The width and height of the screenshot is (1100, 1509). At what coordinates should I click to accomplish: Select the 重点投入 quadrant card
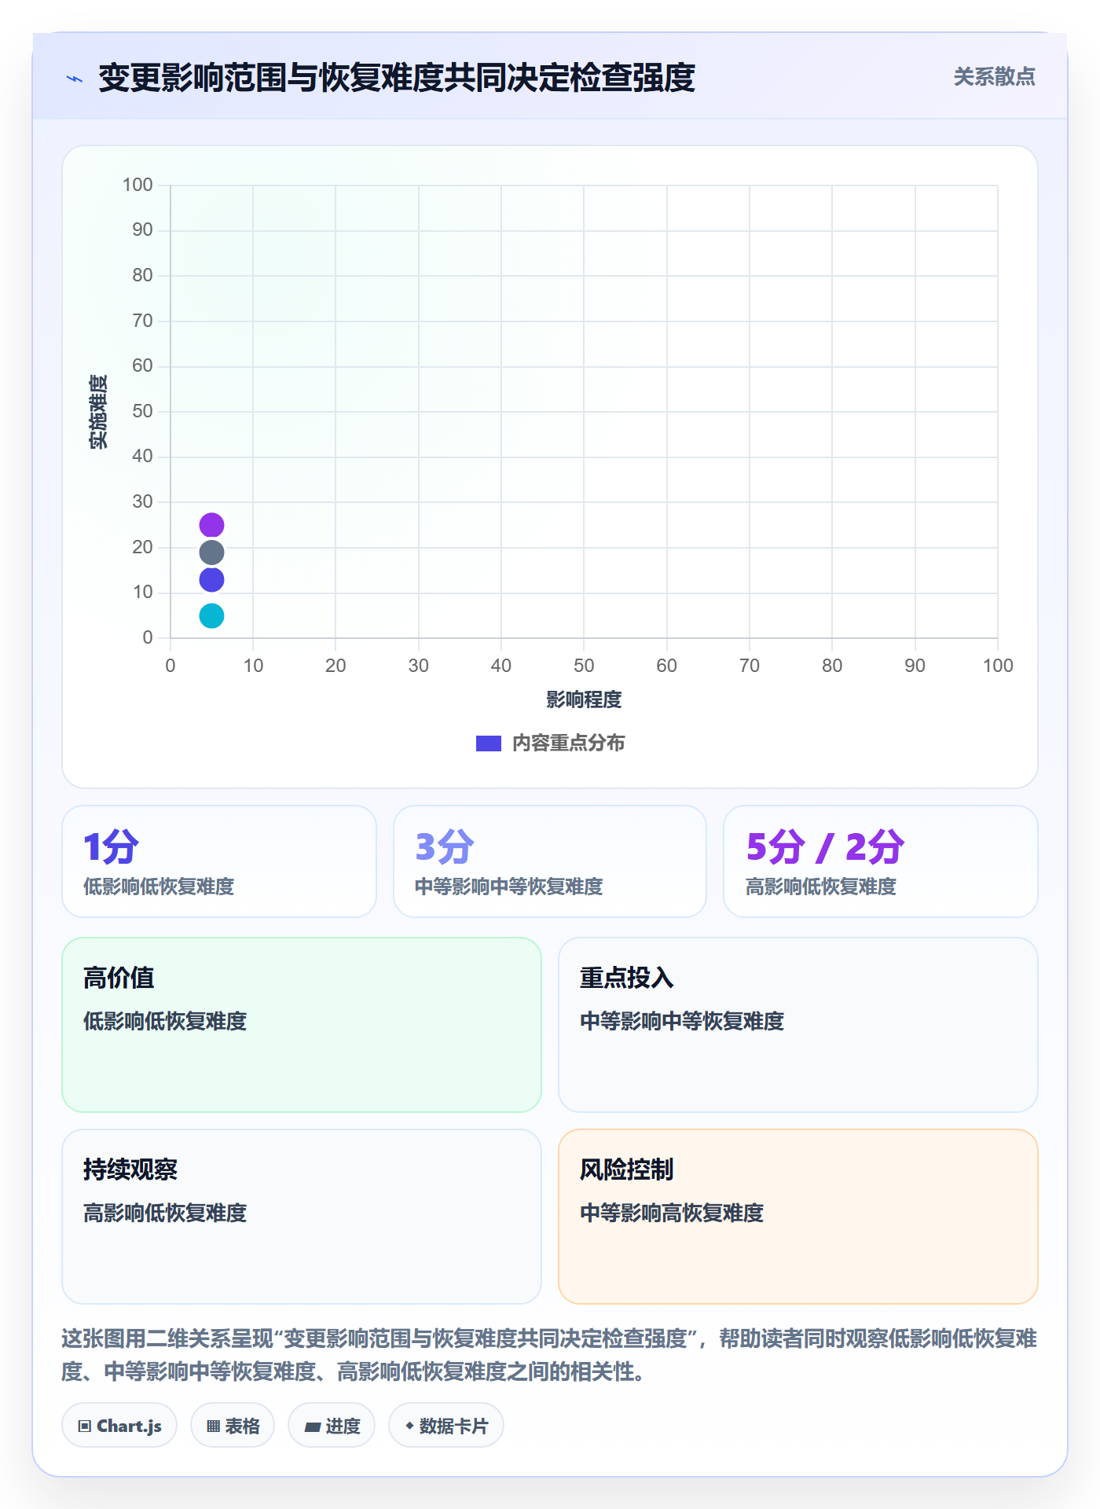click(x=798, y=1025)
